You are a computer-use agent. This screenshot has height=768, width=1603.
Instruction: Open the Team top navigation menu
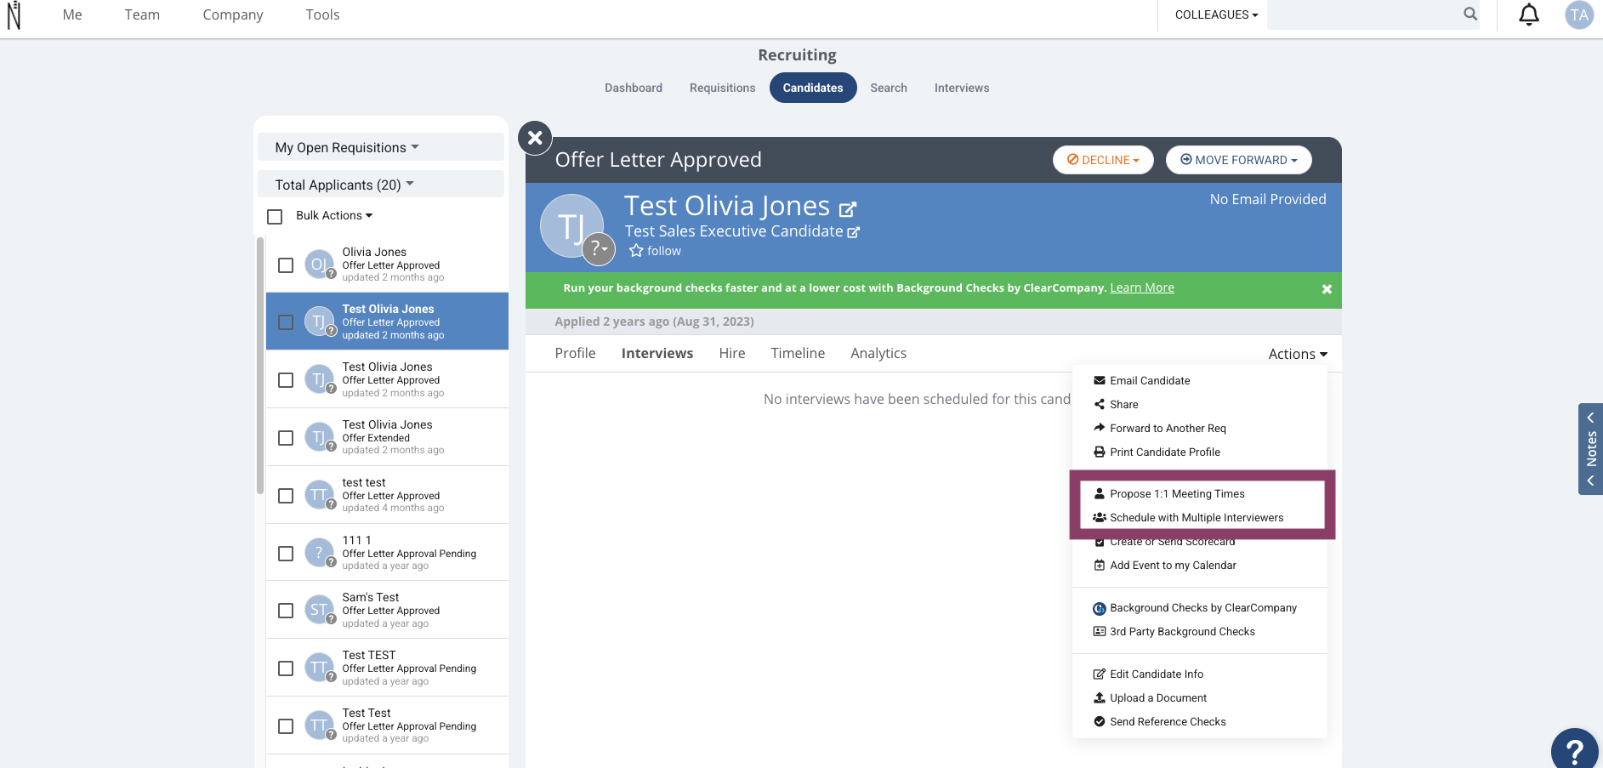coord(142,14)
